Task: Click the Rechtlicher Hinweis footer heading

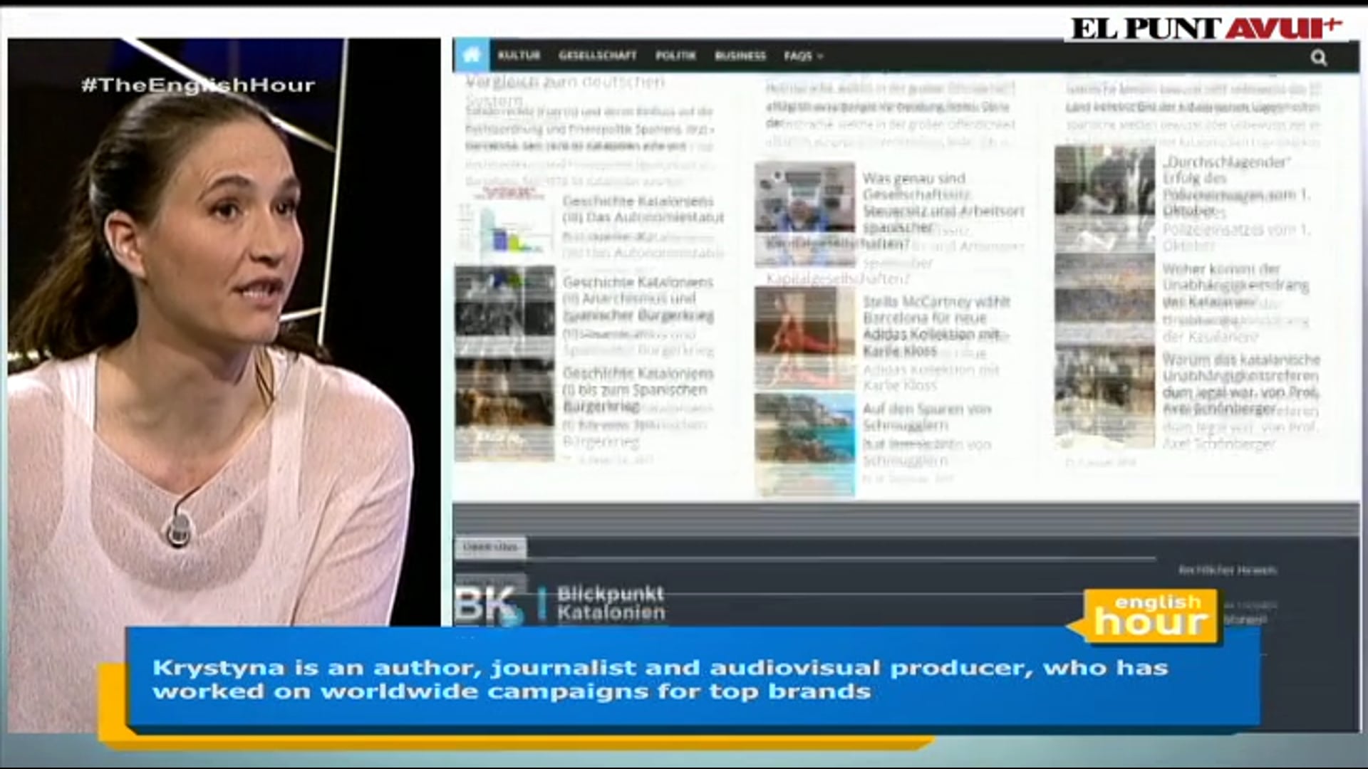Action: 1227,570
